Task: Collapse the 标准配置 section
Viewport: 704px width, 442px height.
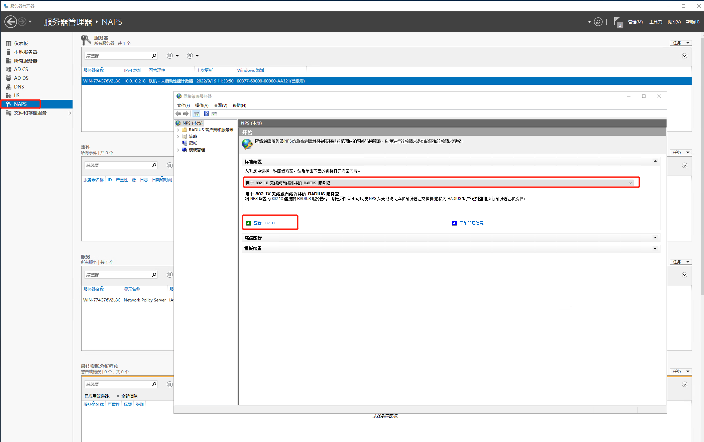Action: [655, 161]
